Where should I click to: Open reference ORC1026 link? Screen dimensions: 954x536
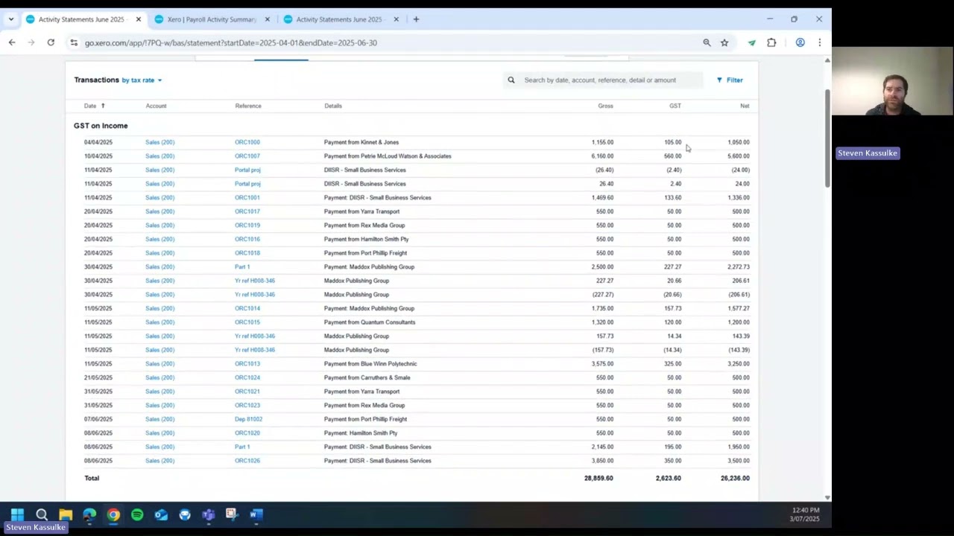[247, 461]
